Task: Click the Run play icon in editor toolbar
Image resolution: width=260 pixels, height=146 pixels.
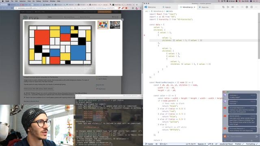Action: point(228,7)
